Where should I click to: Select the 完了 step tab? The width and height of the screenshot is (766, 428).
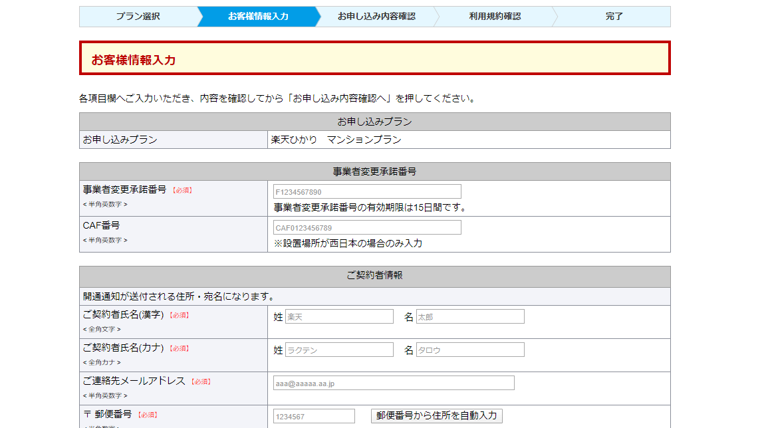(614, 17)
